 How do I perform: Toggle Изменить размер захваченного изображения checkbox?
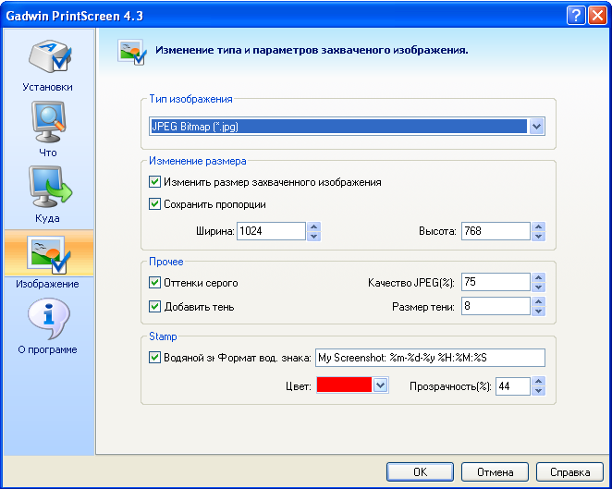[154, 182]
